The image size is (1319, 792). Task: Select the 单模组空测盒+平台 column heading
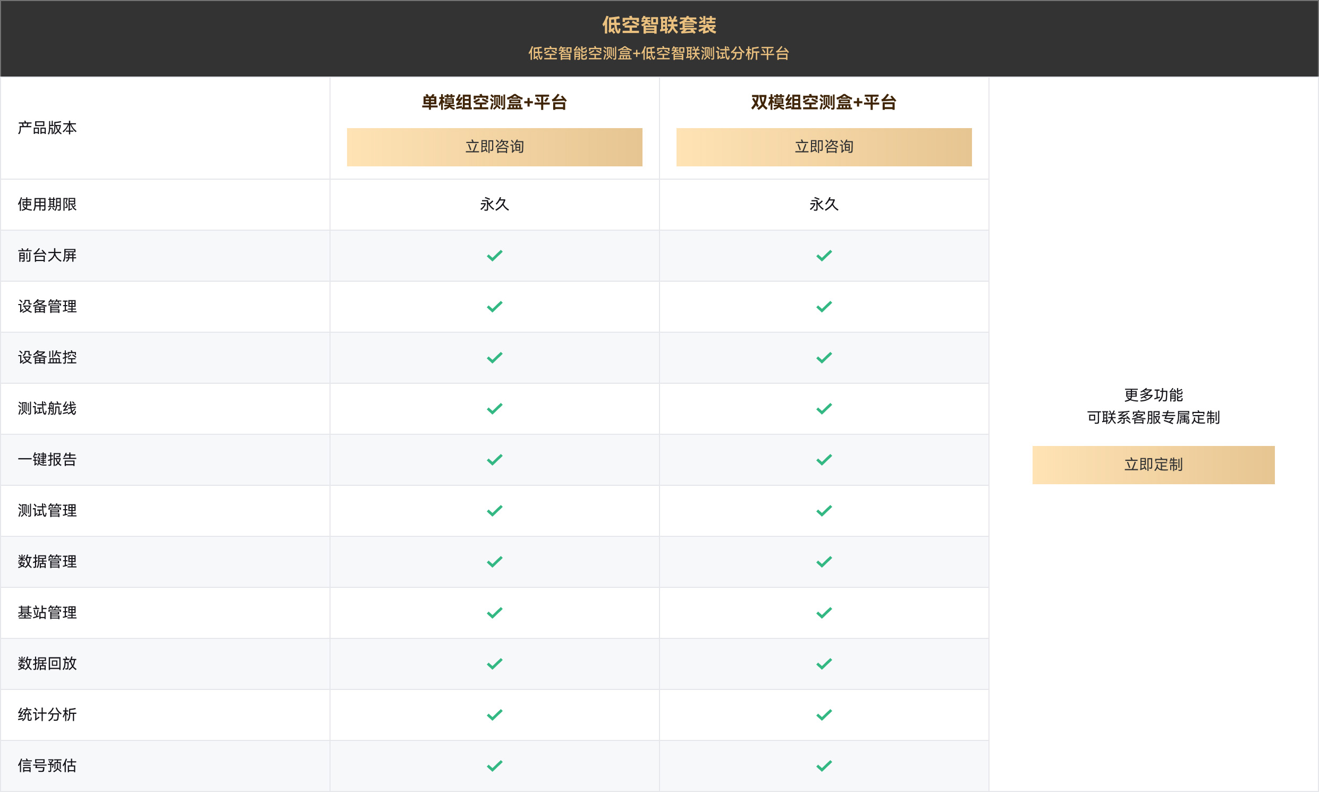click(494, 102)
